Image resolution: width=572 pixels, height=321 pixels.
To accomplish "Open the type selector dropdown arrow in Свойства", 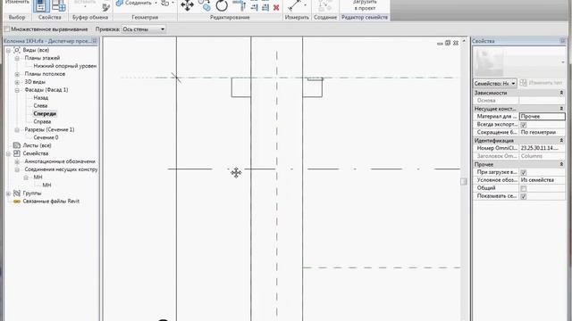I will click(562, 62).
